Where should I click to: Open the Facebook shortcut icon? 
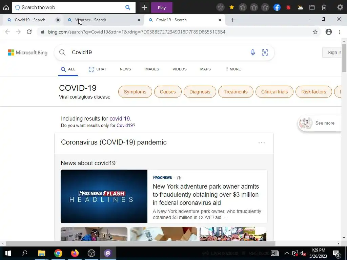pos(277,7)
